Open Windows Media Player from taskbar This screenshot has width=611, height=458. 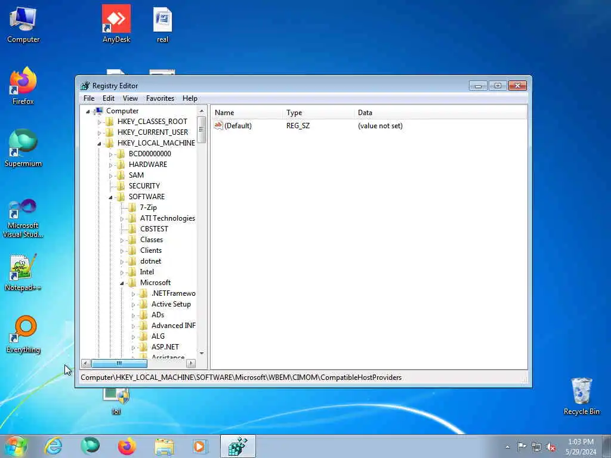tap(200, 446)
